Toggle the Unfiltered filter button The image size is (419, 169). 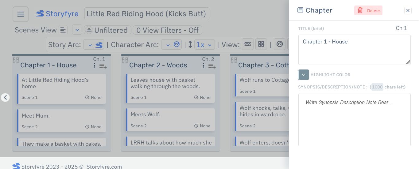107,30
